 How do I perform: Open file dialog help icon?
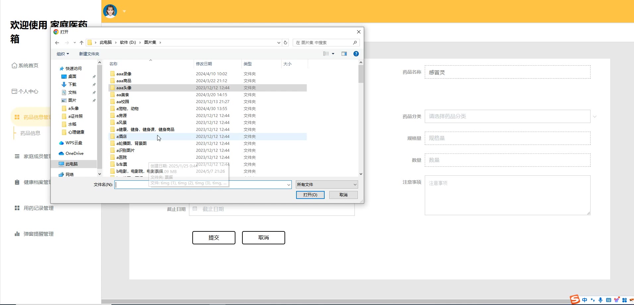(x=356, y=54)
